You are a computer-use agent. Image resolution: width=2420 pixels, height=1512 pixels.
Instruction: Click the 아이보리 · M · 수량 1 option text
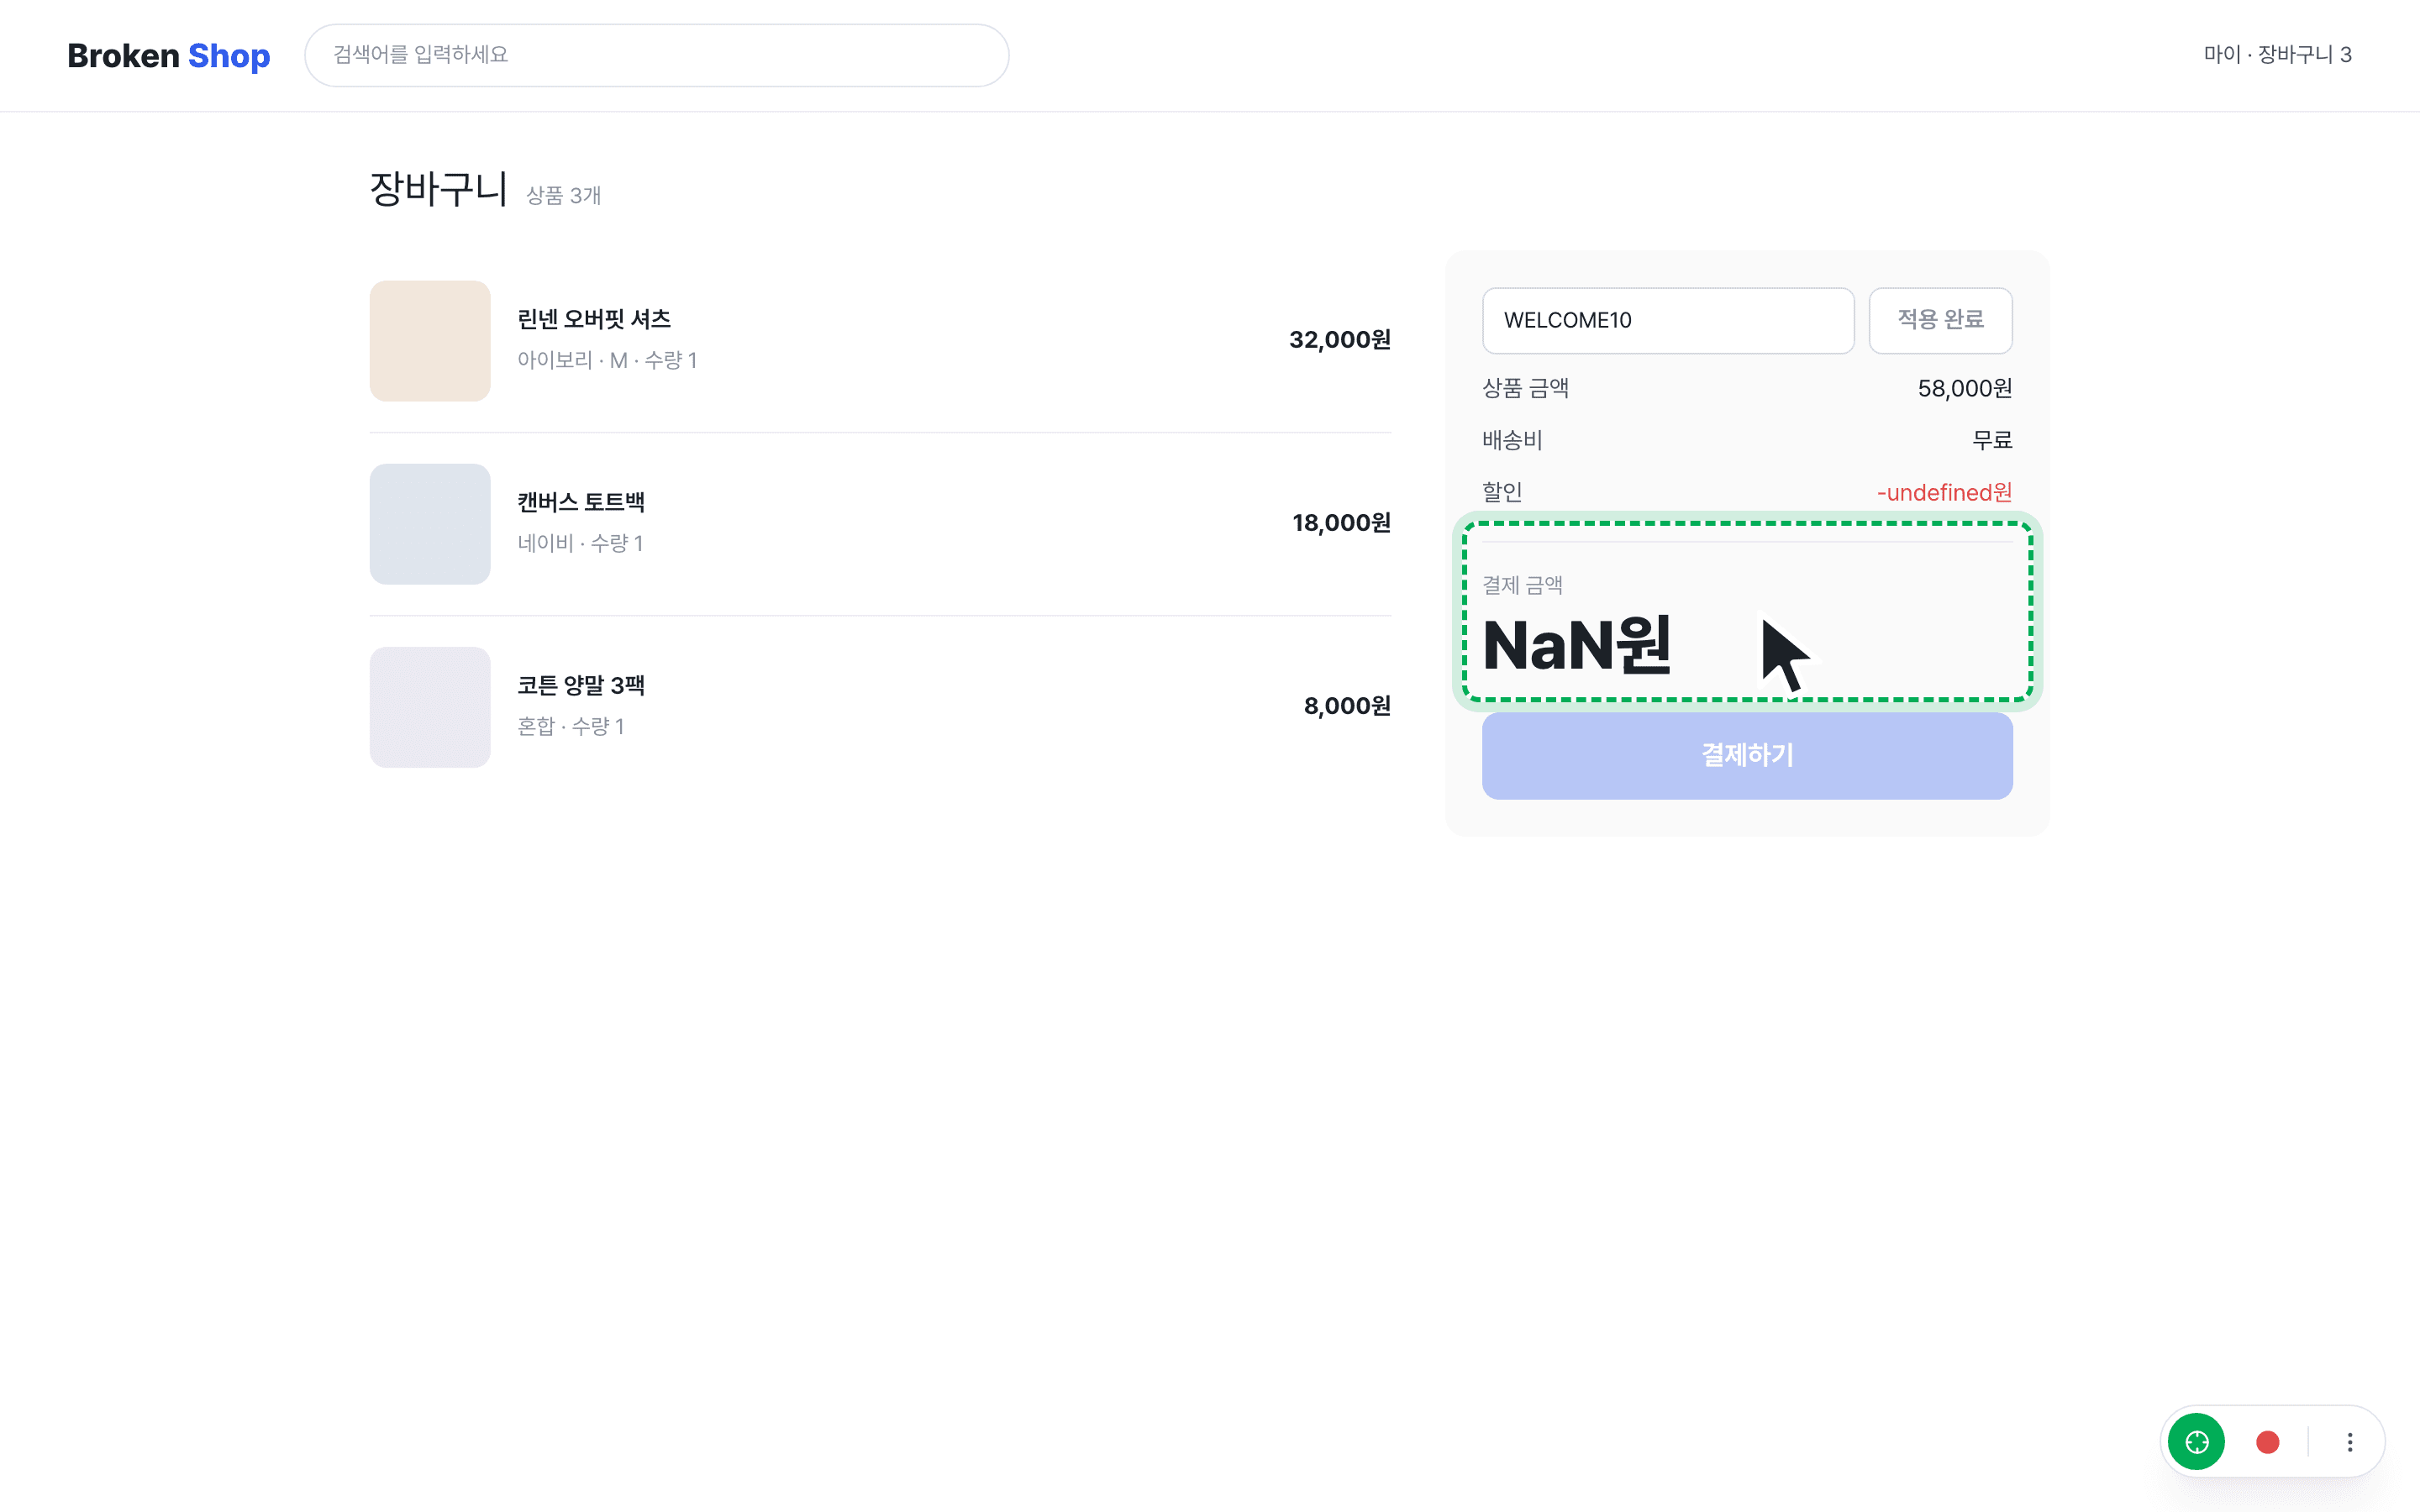[x=607, y=360]
